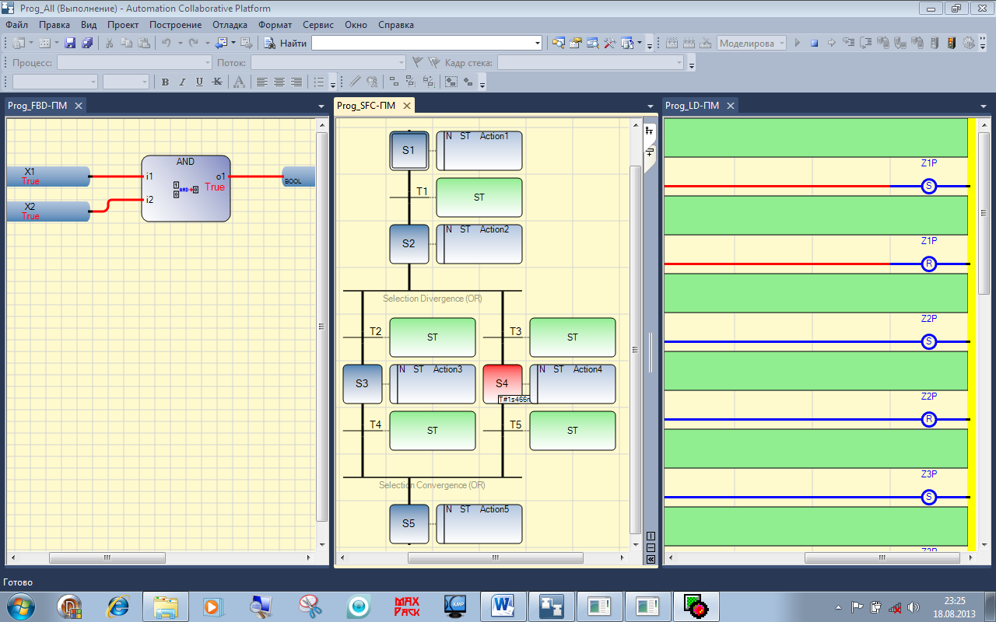996x622 pixels.
Task: Select initial step S1 in SFC diagram
Action: tap(409, 150)
